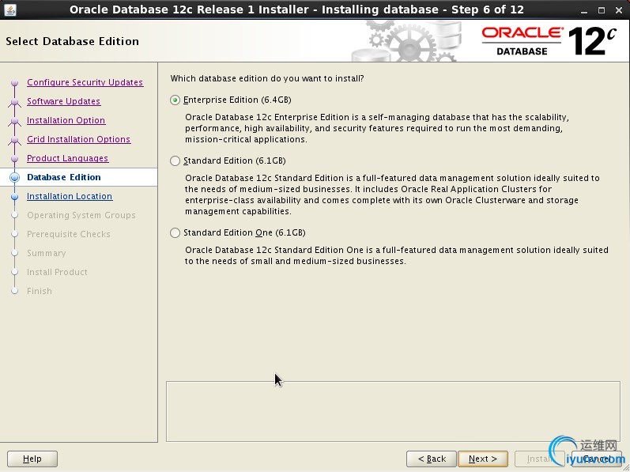Click the Summary step label
The image size is (630, 472).
click(46, 253)
